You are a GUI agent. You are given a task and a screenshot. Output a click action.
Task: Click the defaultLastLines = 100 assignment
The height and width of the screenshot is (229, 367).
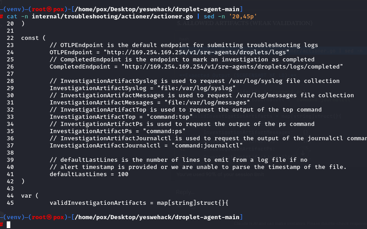click(89, 174)
